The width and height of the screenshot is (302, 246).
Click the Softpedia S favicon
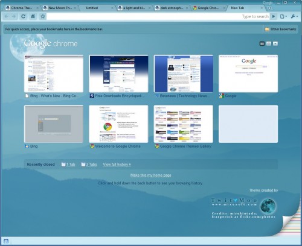point(92,96)
